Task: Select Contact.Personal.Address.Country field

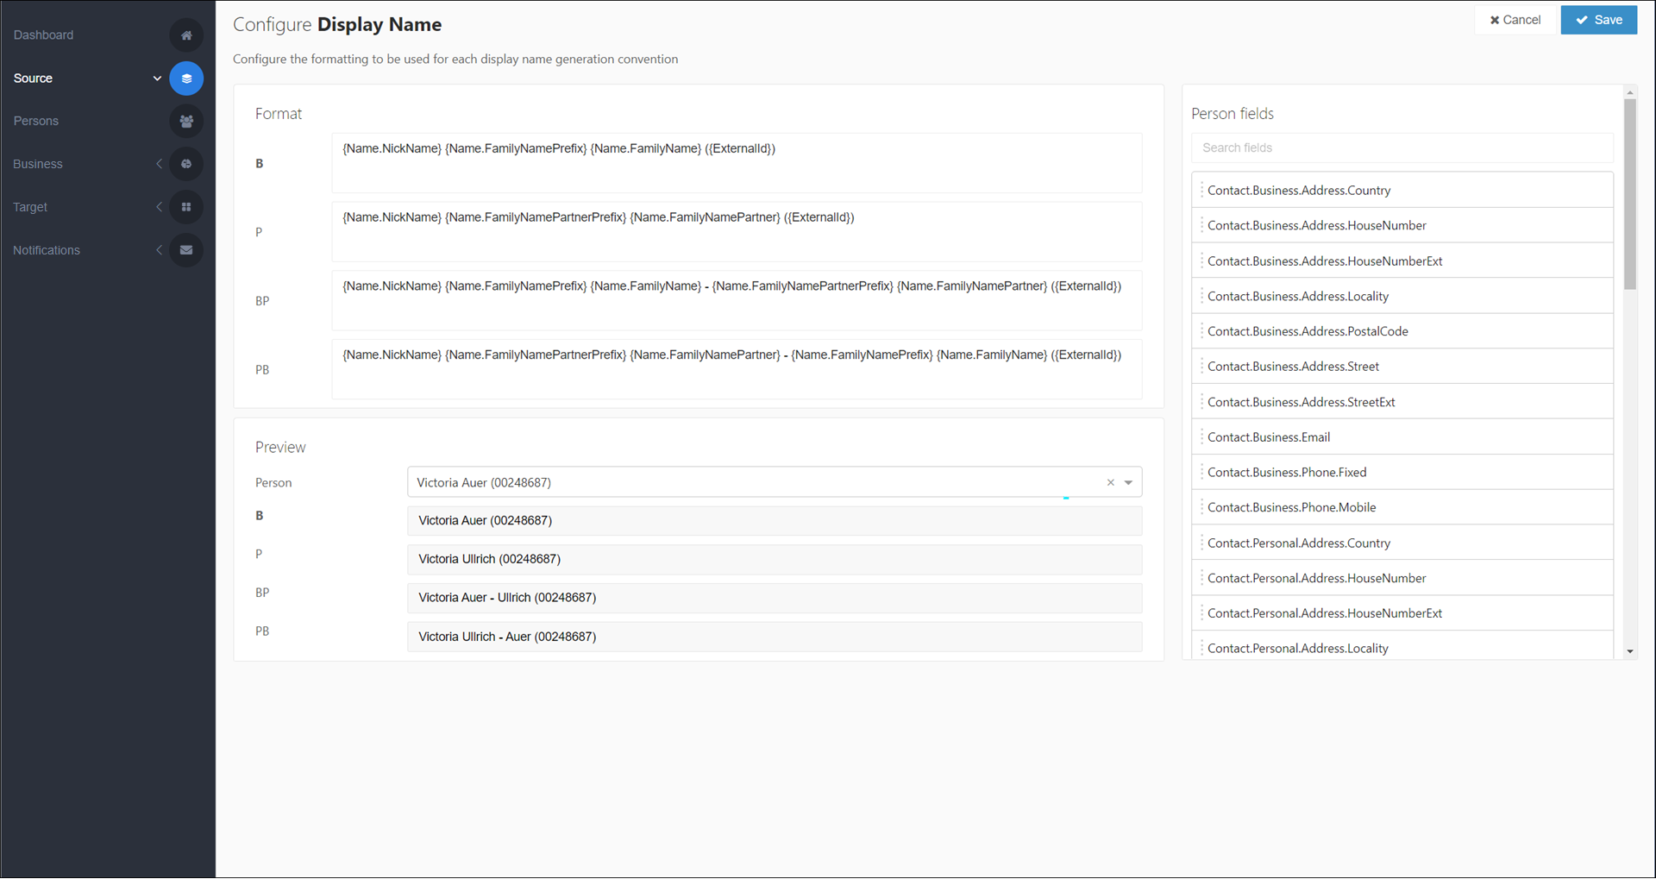Action: (1402, 543)
